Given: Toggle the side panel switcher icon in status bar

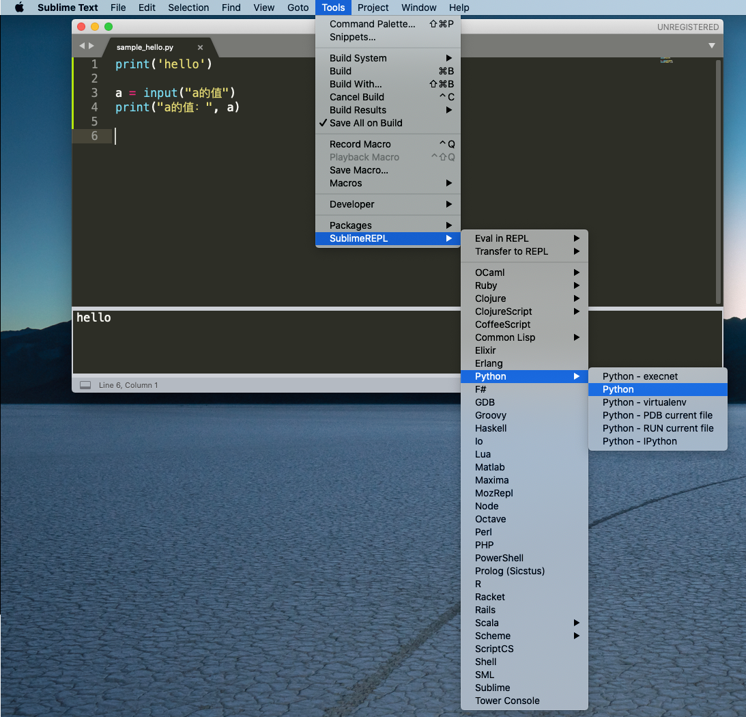Looking at the screenshot, I should [85, 384].
